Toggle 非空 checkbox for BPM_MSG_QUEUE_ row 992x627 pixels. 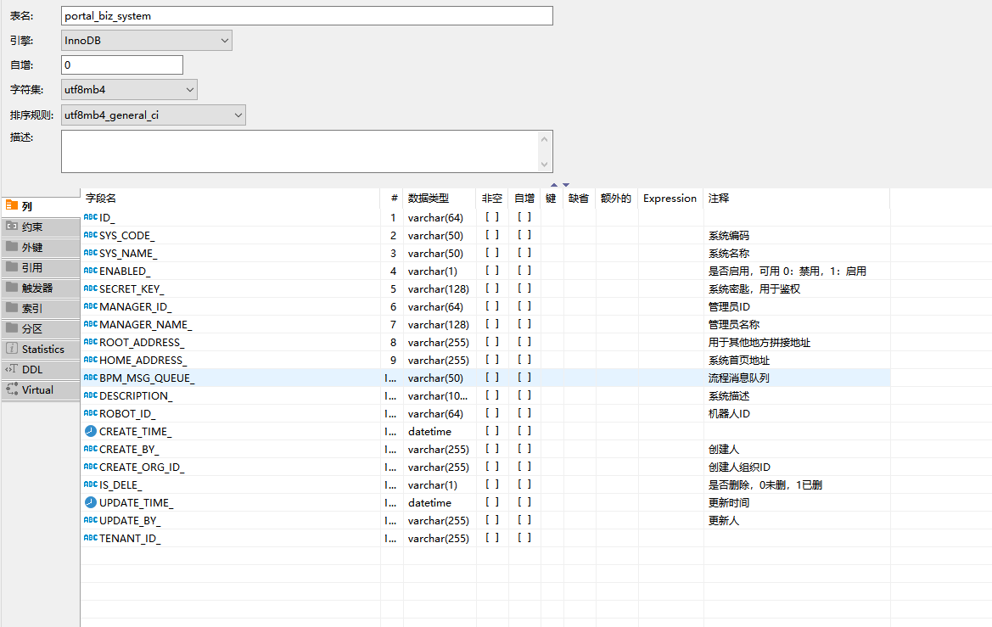coord(492,378)
